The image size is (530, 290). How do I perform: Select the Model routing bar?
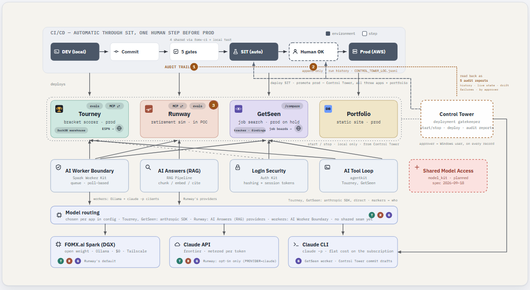[224, 215]
